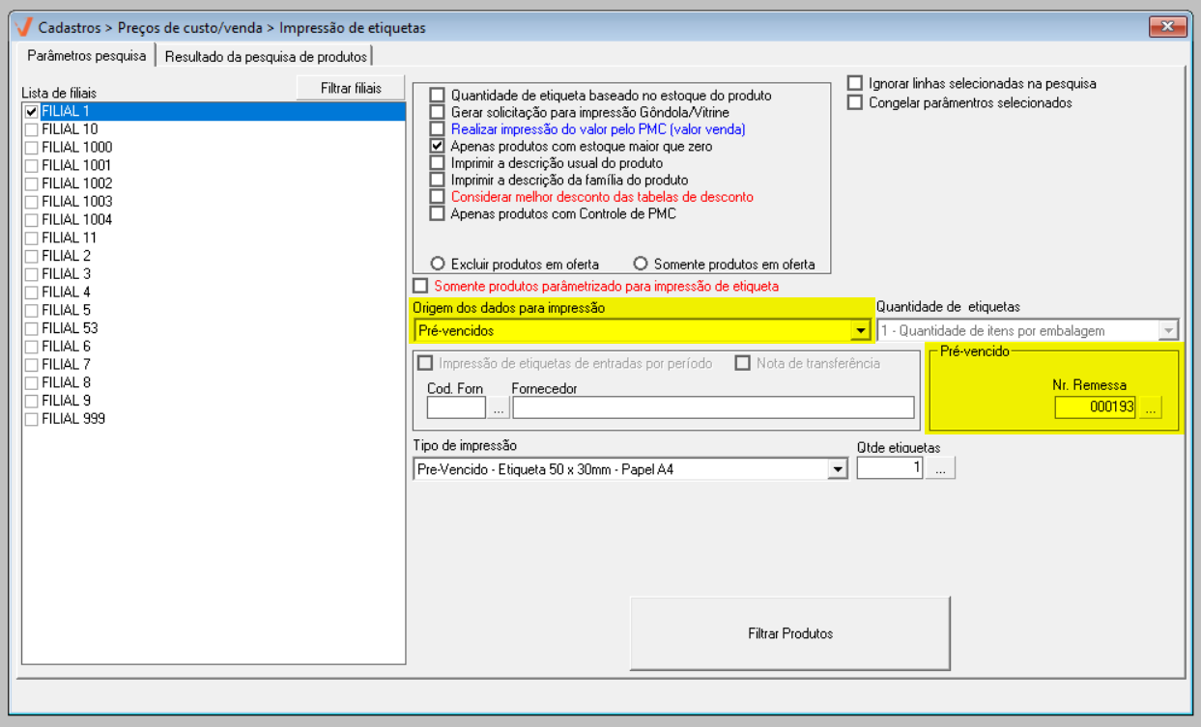
Task: Enable Apenas produtos com Controle de PMC
Action: click(438, 213)
